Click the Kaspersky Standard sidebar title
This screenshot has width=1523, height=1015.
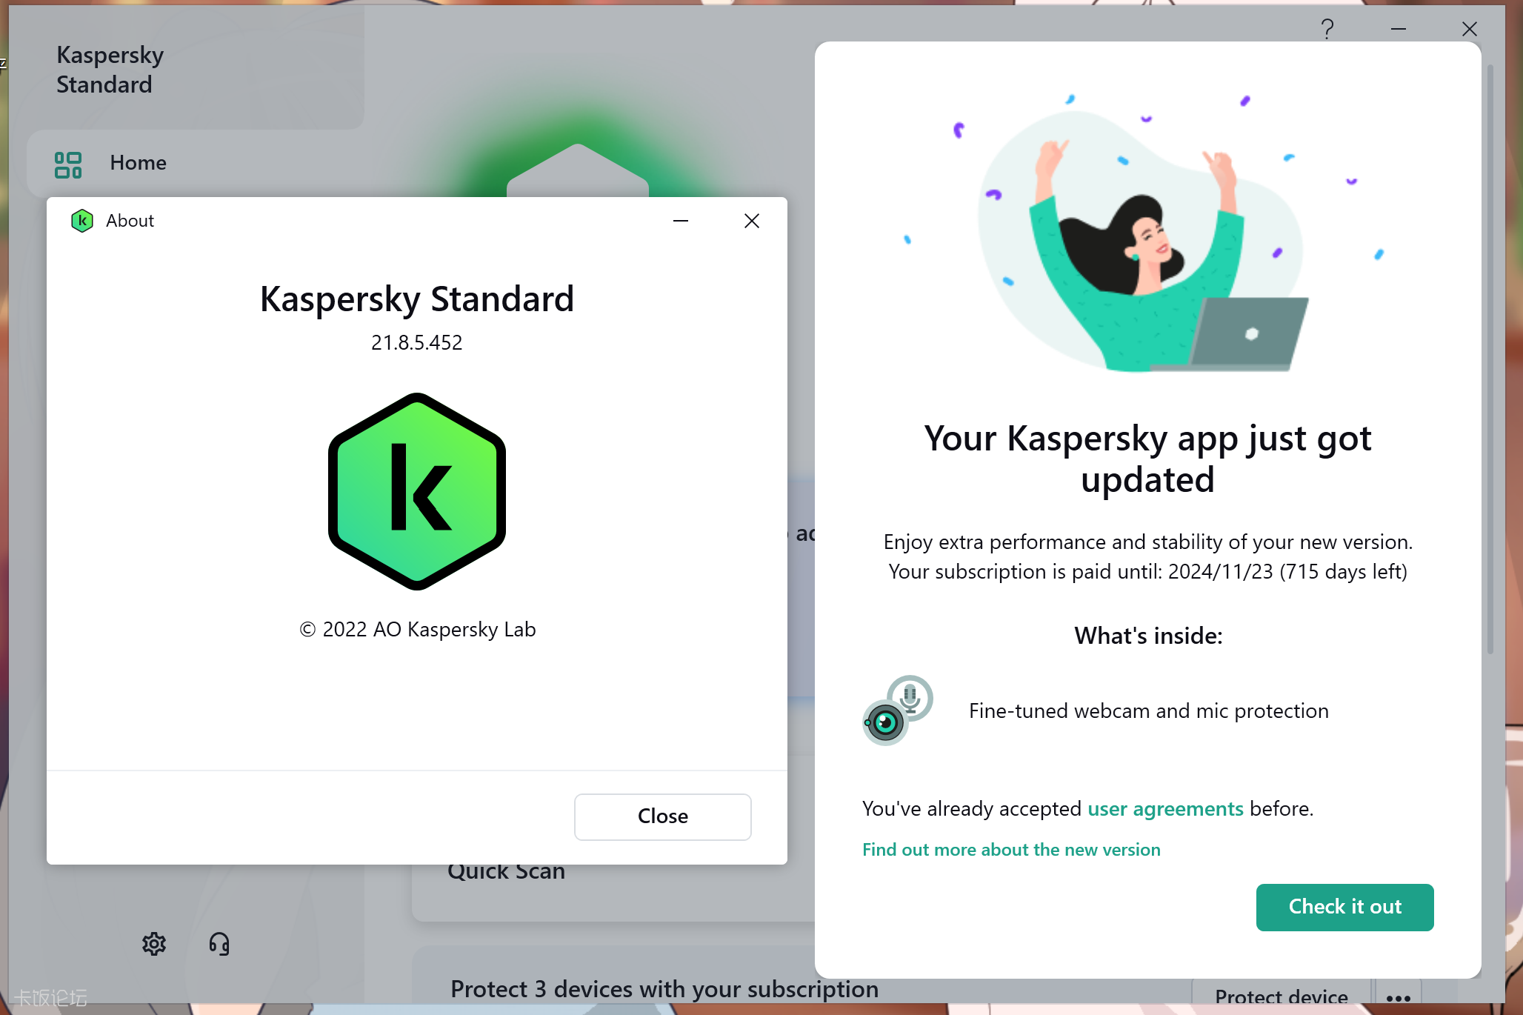point(110,70)
